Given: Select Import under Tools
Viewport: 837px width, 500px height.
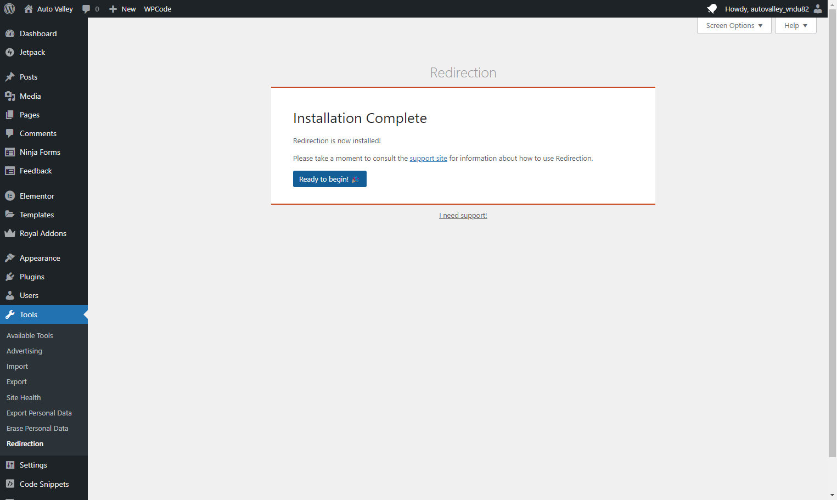Looking at the screenshot, I should coord(17,366).
